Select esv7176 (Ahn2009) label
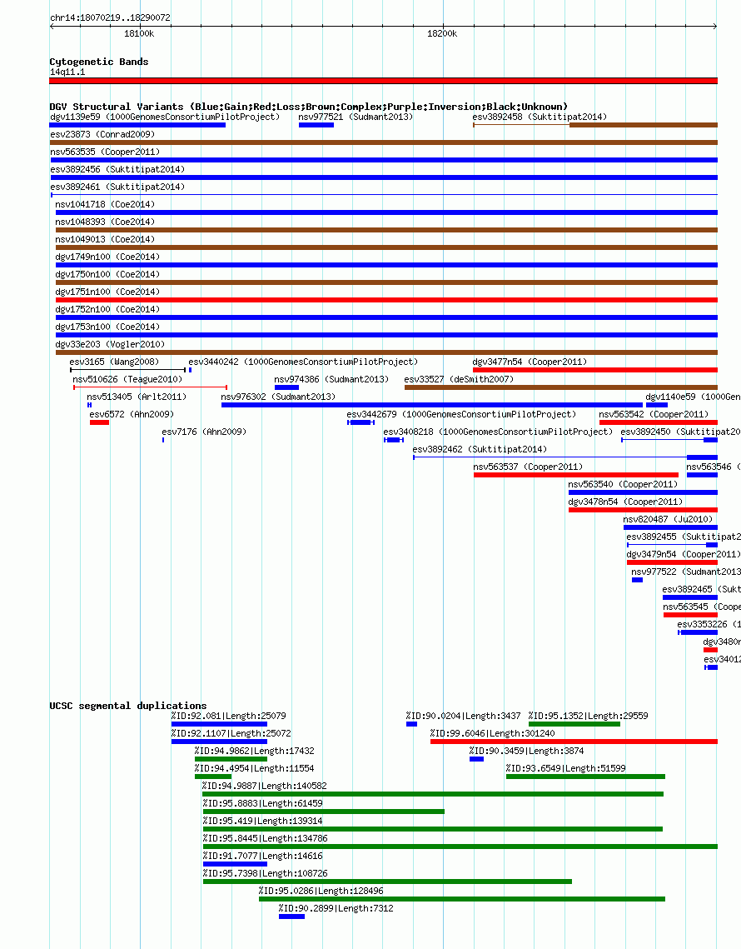 pyautogui.click(x=204, y=432)
